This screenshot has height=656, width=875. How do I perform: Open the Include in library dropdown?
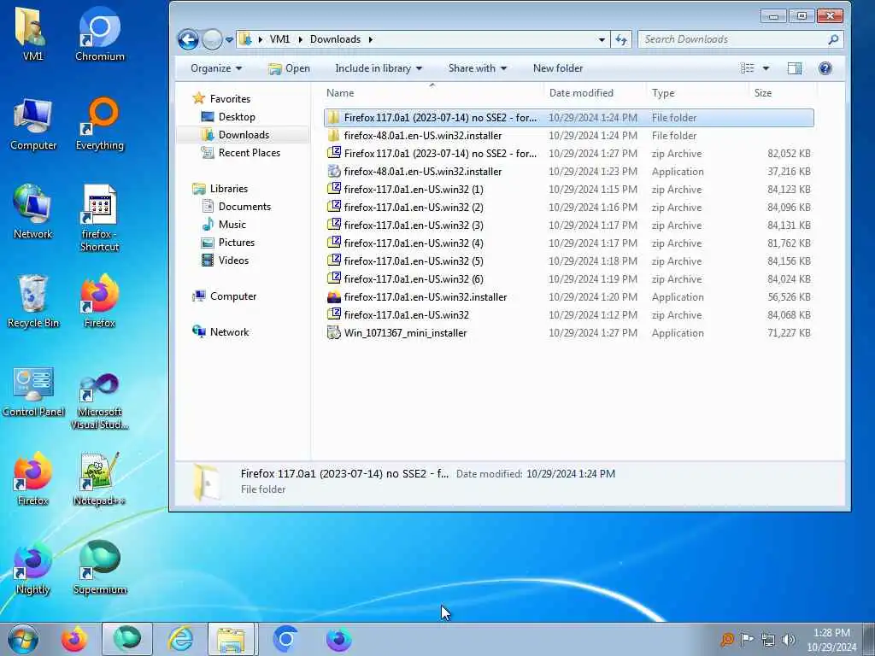(379, 68)
